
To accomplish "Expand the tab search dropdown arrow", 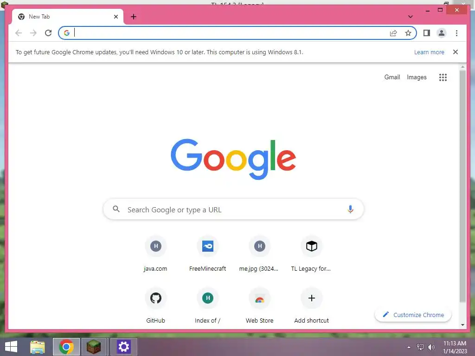I will pyautogui.click(x=410, y=17).
